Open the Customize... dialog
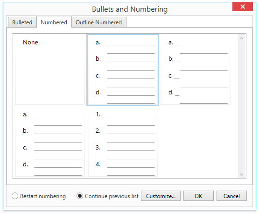Screen dimensions: 259x214 [161, 196]
